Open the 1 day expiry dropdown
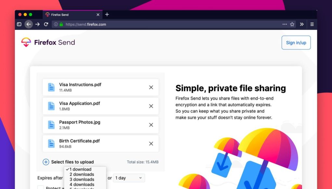332x189 pixels. 129,178
